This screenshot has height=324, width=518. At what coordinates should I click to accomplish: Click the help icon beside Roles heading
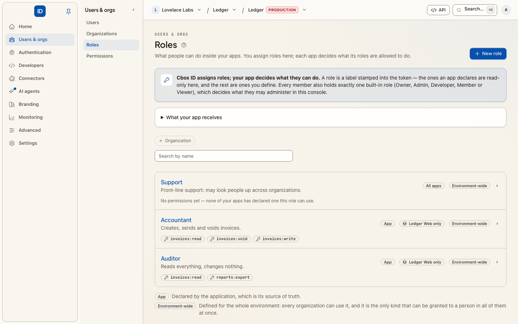tap(184, 45)
